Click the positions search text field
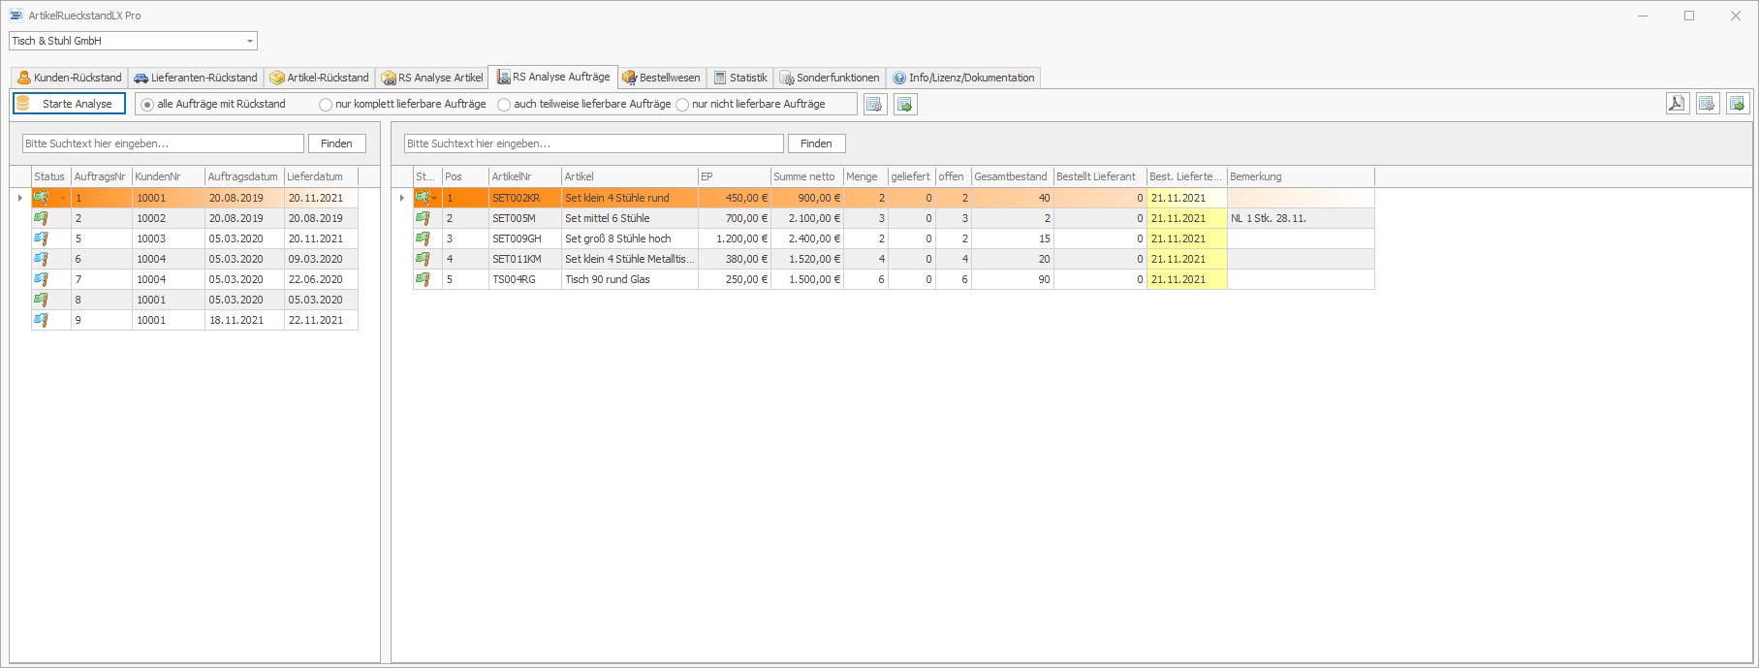Screen dimensions: 1759x668 click(x=593, y=143)
